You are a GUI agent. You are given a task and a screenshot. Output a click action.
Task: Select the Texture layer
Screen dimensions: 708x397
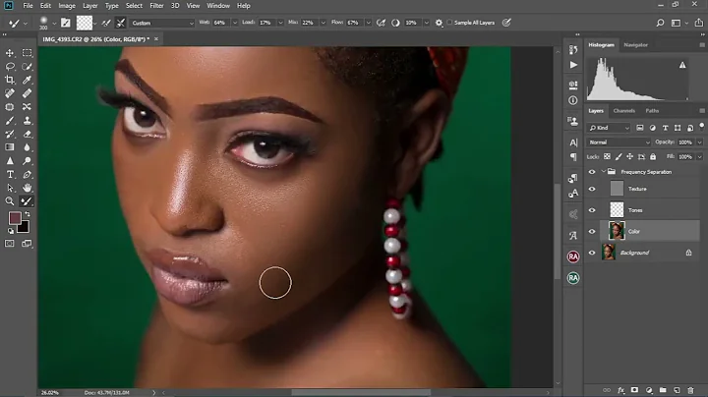(650, 189)
